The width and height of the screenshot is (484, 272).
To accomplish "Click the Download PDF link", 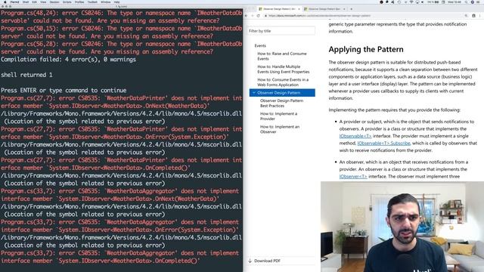I will click(x=267, y=261).
